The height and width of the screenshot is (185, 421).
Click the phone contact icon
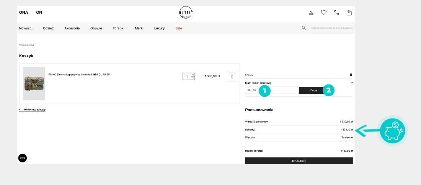336,13
